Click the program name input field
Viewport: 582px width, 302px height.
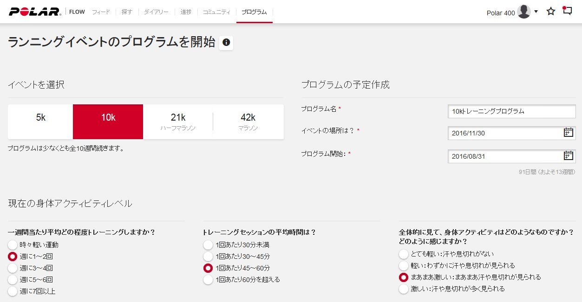point(511,111)
